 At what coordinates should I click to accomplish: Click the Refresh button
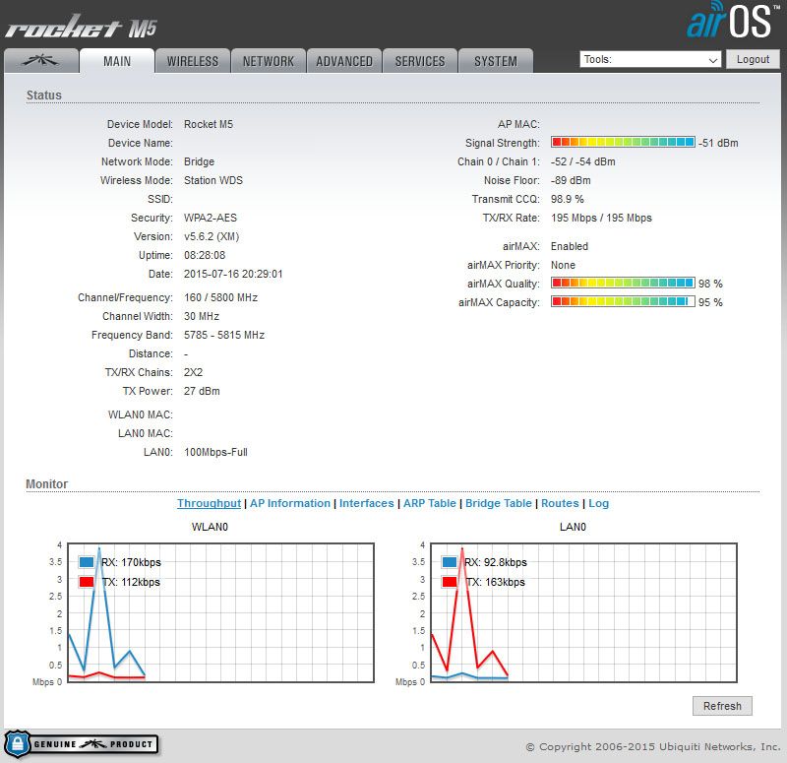tap(722, 706)
